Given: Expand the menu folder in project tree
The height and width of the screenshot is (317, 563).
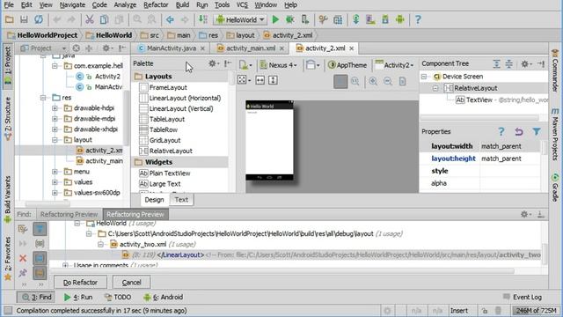Looking at the screenshot, I should (55, 172).
